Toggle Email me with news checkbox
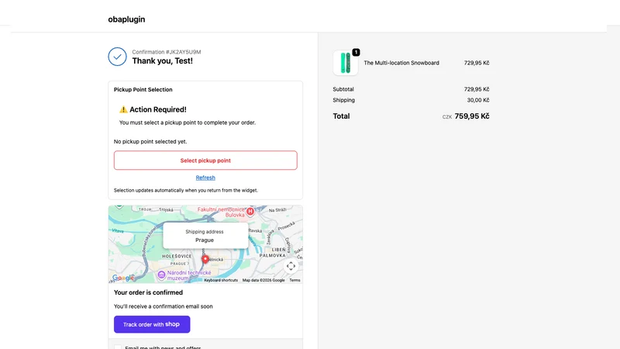Screen dimensions: 620x349 [118, 347]
